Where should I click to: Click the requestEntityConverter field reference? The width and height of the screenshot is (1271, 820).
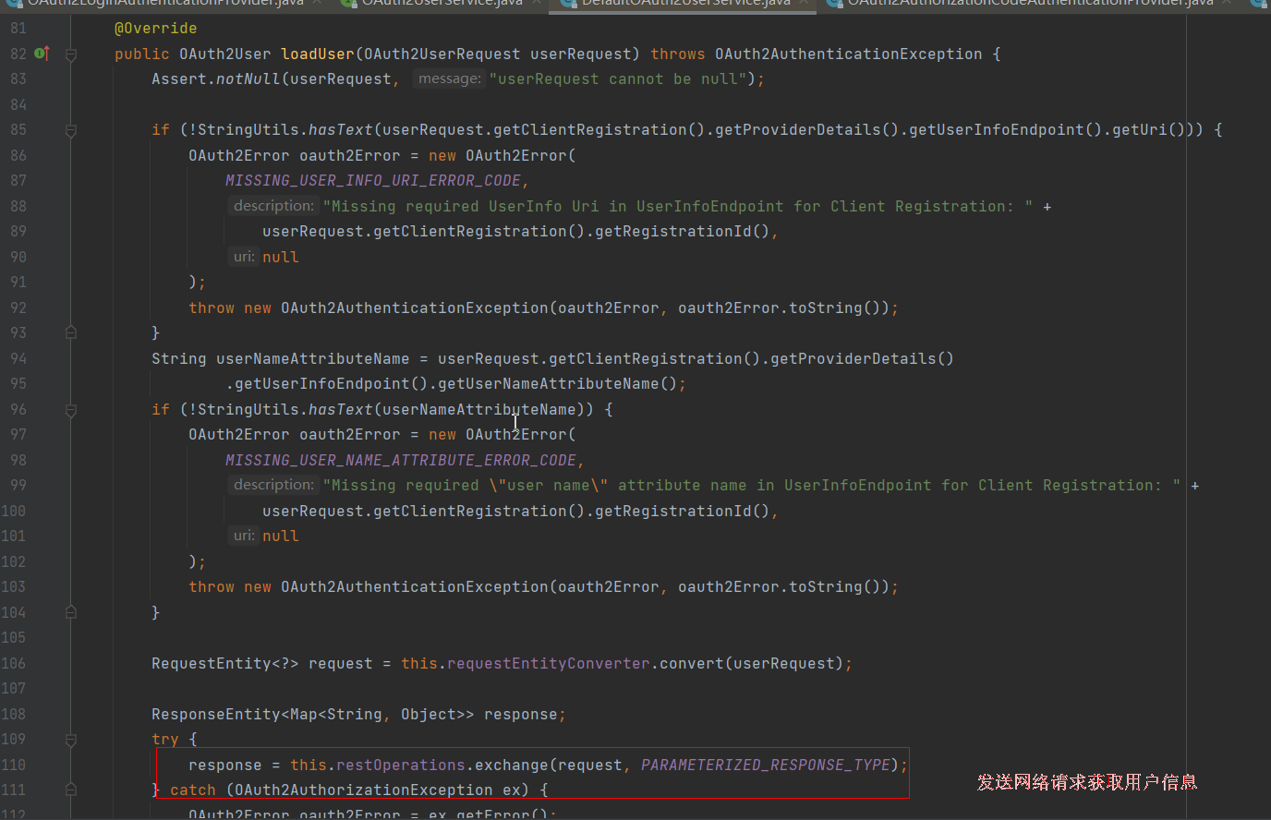tap(548, 663)
